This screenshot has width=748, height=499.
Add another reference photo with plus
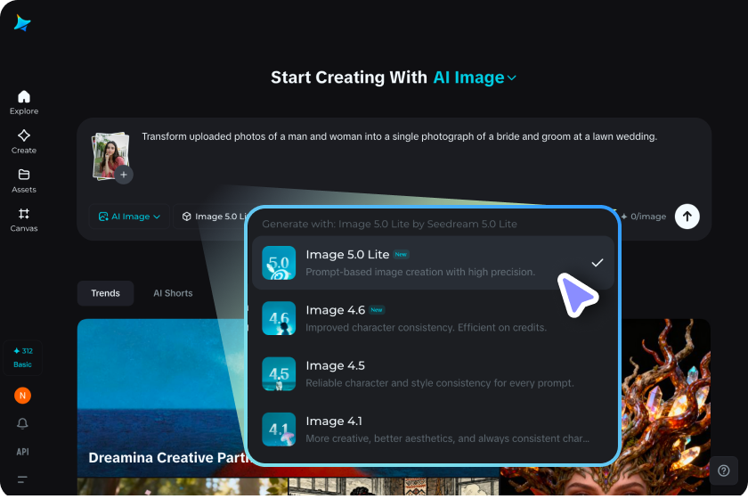pyautogui.click(x=124, y=175)
